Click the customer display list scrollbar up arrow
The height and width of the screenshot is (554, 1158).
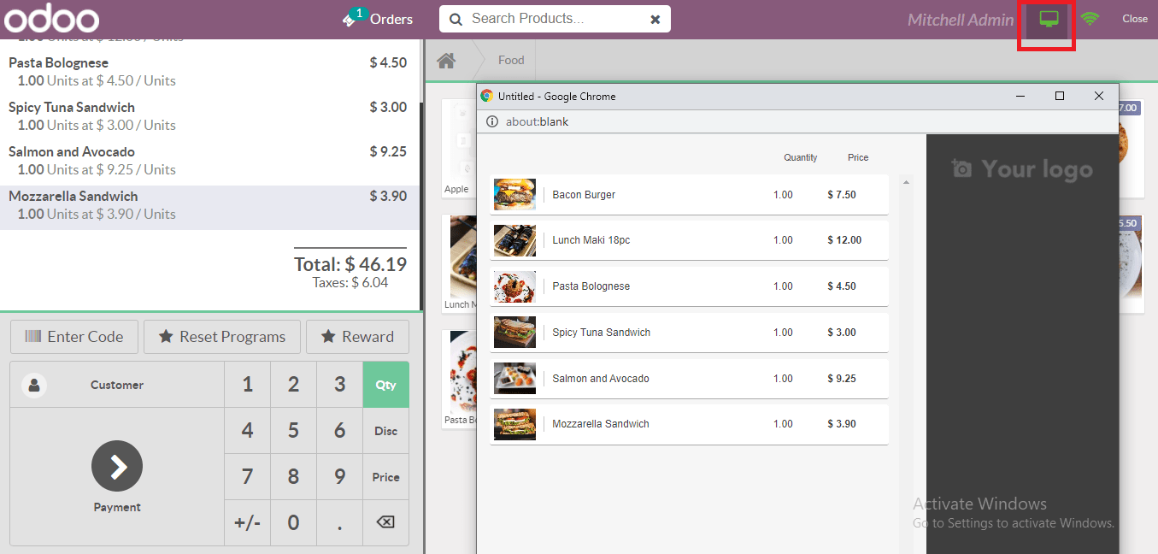[x=906, y=181]
